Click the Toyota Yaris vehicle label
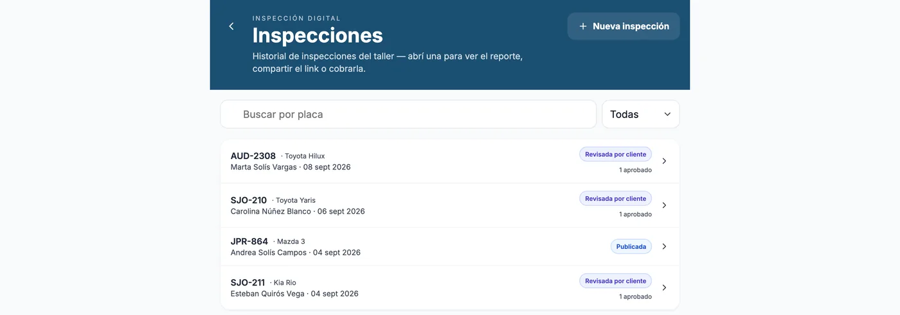900x315 pixels. click(296, 200)
